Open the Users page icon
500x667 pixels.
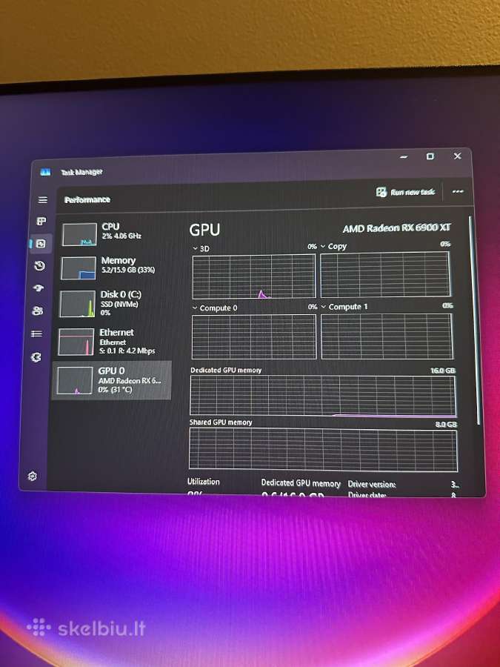38,311
